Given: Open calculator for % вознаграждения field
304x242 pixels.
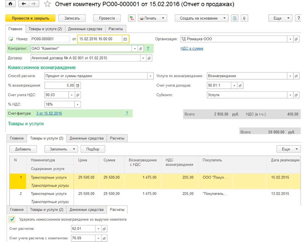Looking at the screenshot, I should point(78,85).
